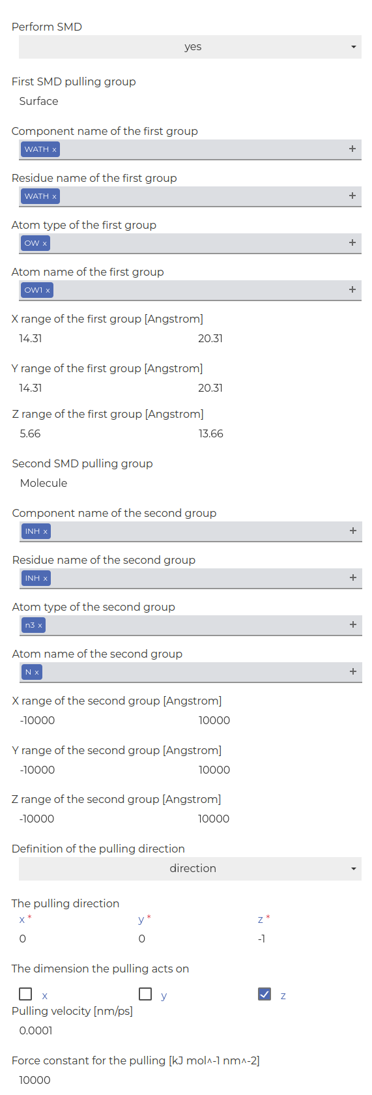Remove INH from second group component name
Screen dimensions: 372x1095
45,531
